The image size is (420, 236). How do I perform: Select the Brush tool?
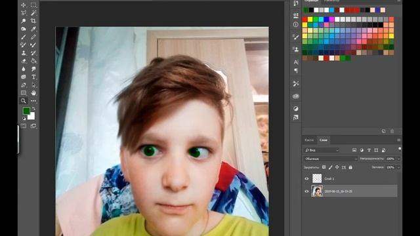coord(24,37)
